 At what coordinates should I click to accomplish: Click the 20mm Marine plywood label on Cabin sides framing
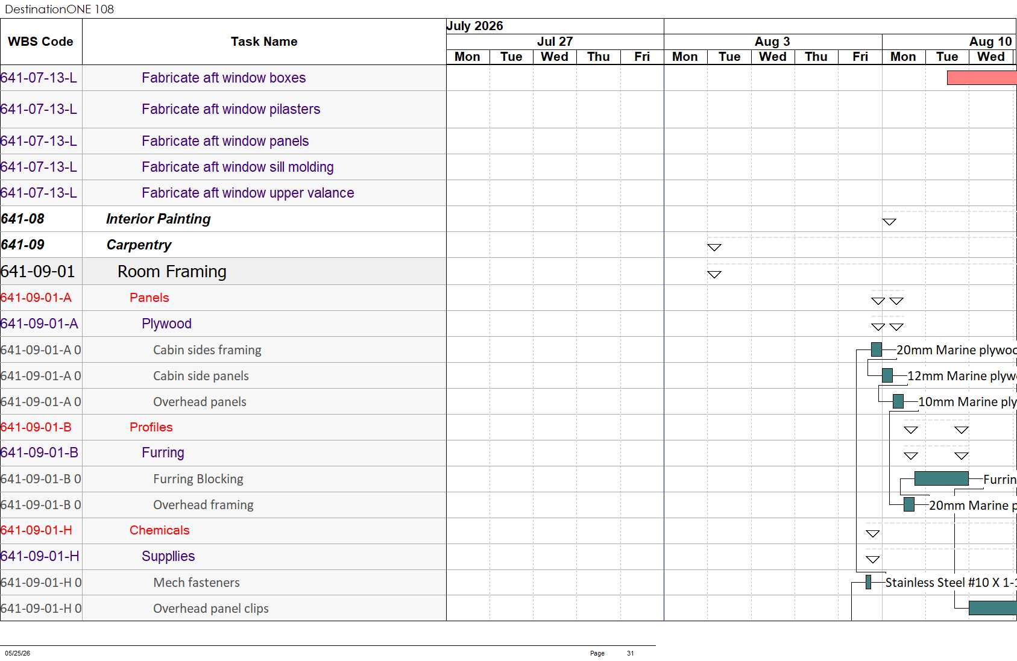[x=957, y=350]
